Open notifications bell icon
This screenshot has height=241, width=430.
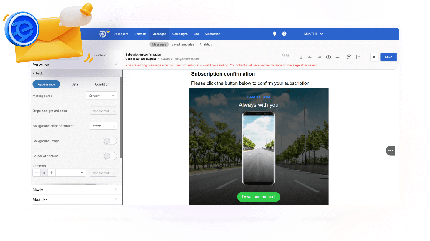tap(274, 34)
